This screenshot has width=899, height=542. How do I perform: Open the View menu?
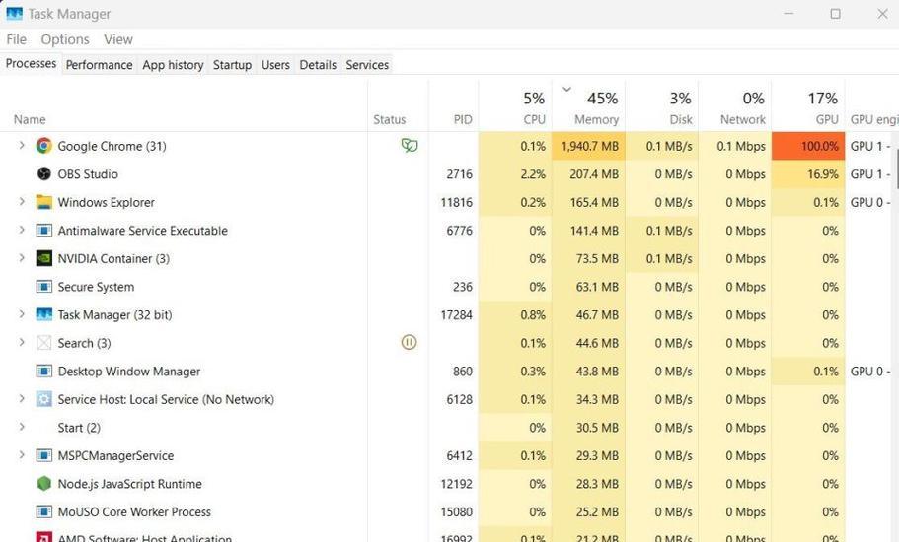pos(118,39)
